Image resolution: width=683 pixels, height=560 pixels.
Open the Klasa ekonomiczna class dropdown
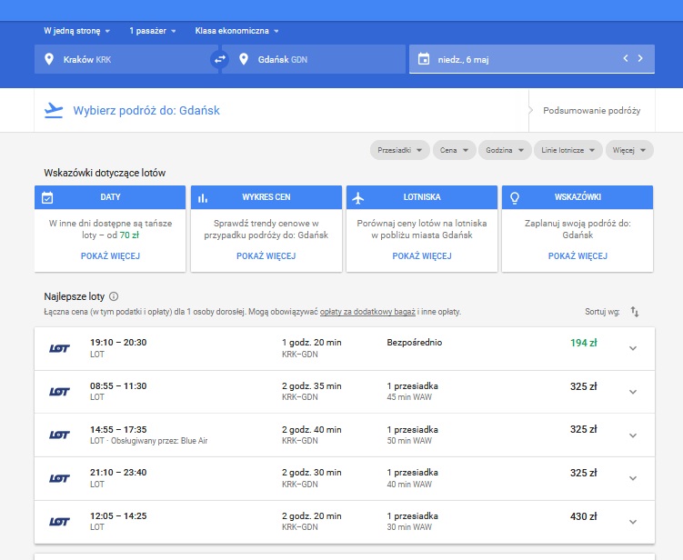237,31
